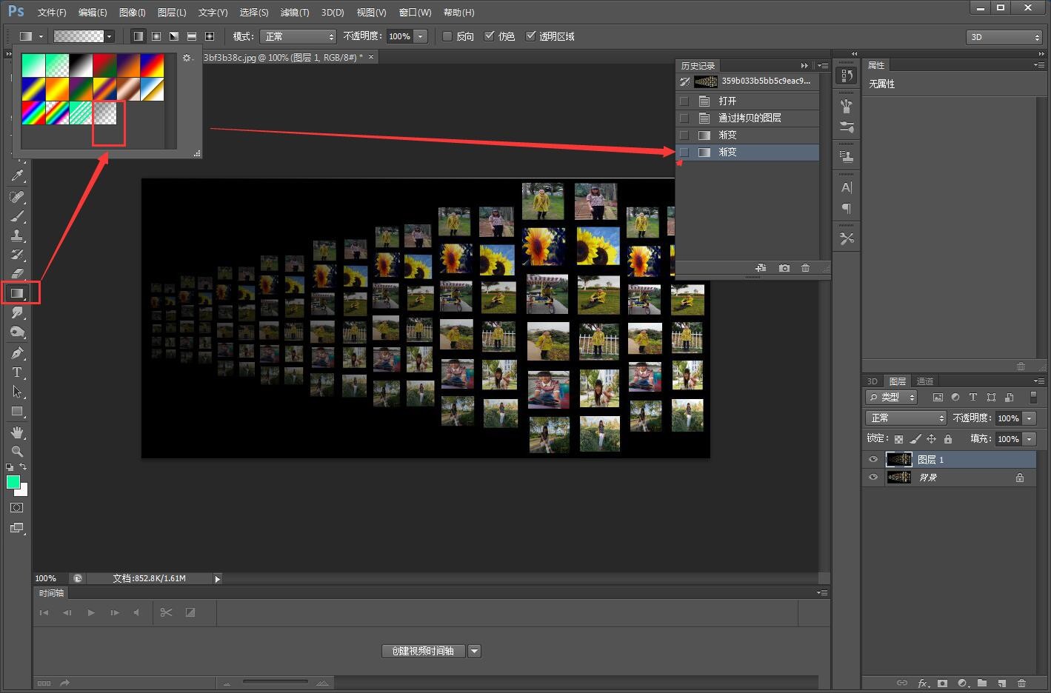This screenshot has height=693, width=1051.
Task: Click the 创建视频时间轴 button
Action: pyautogui.click(x=423, y=651)
